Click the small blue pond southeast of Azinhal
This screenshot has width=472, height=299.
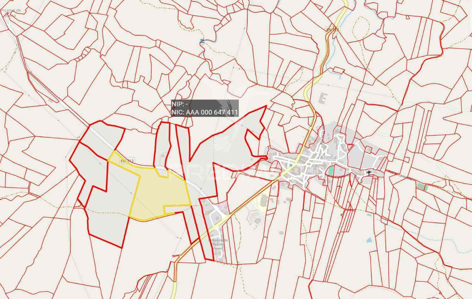(368, 240)
